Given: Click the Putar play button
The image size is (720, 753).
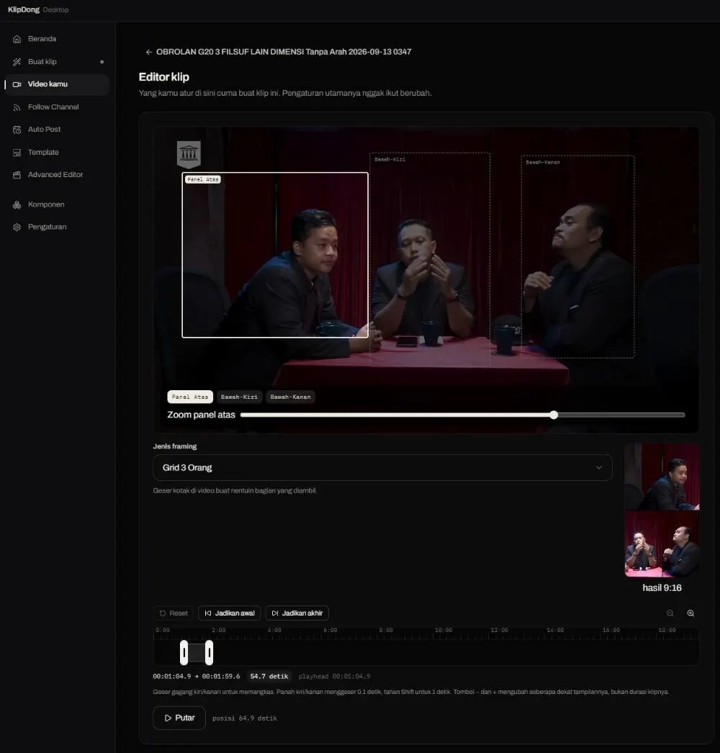Looking at the screenshot, I should tap(179, 718).
